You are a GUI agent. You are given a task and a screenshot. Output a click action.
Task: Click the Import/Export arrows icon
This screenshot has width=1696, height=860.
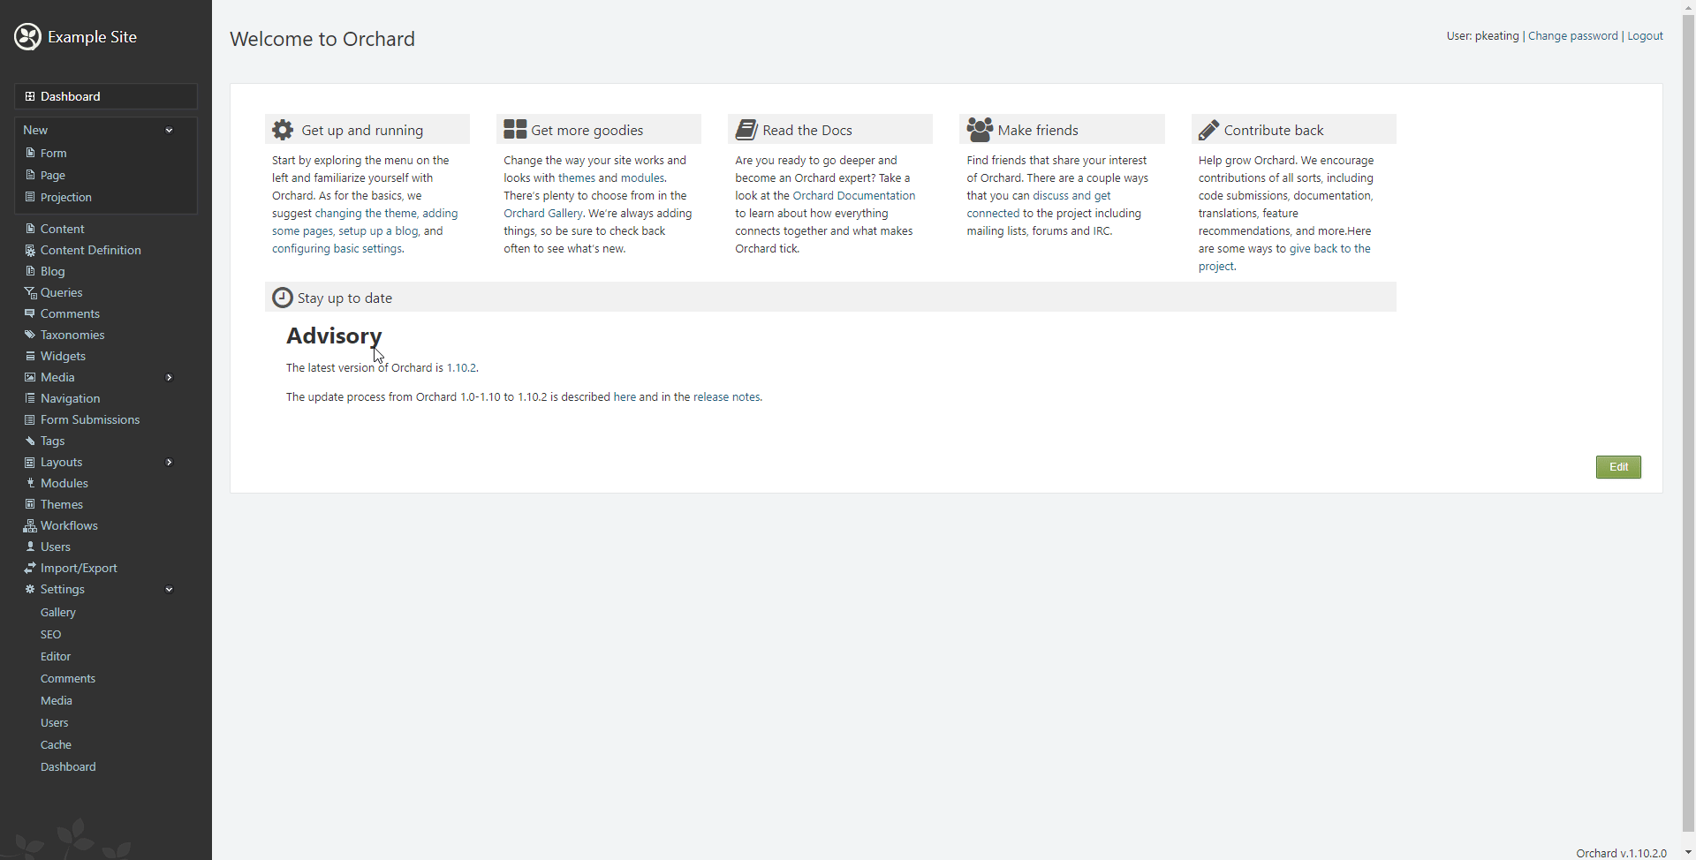[30, 568]
